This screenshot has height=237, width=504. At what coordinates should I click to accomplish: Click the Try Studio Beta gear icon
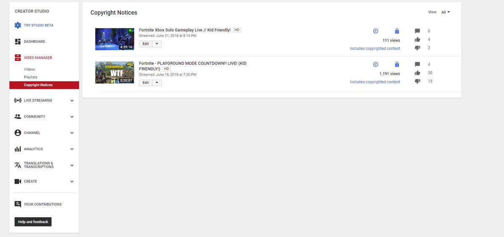(x=18, y=25)
